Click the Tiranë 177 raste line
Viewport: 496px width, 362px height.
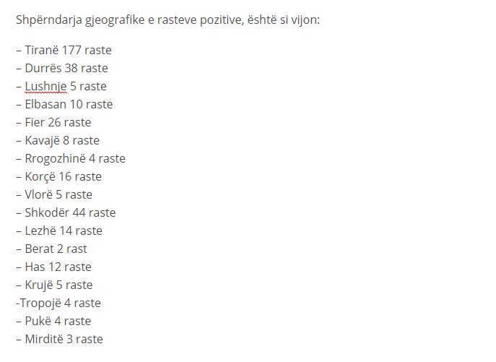[x=64, y=50]
